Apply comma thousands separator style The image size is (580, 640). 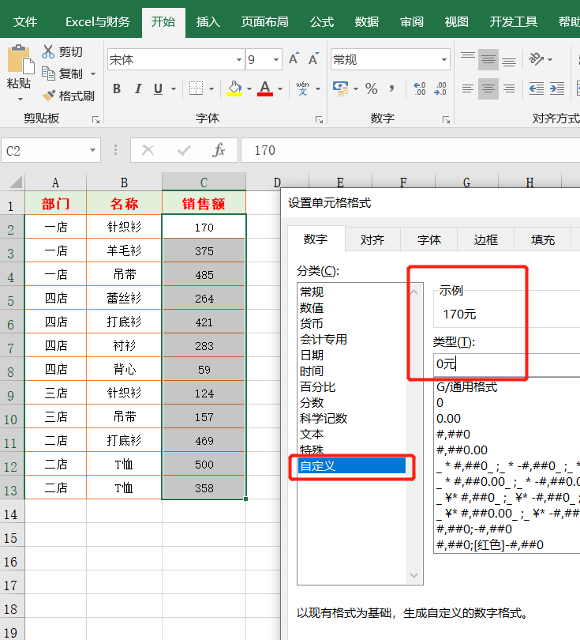point(391,88)
